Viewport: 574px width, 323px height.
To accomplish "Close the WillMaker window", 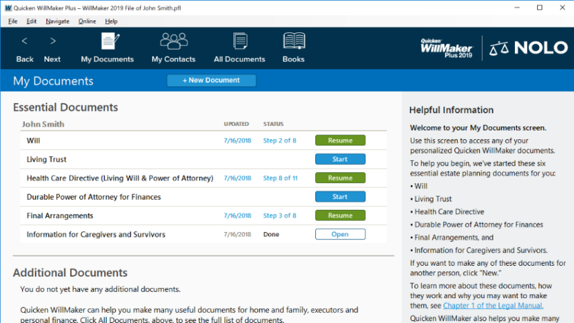I will (x=563, y=7).
